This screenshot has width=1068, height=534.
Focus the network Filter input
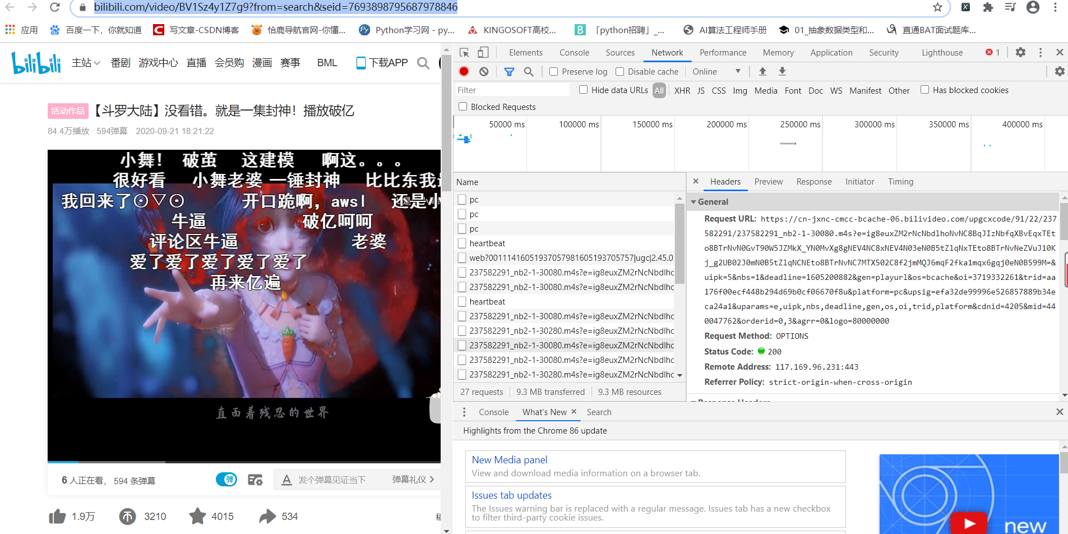tap(512, 90)
